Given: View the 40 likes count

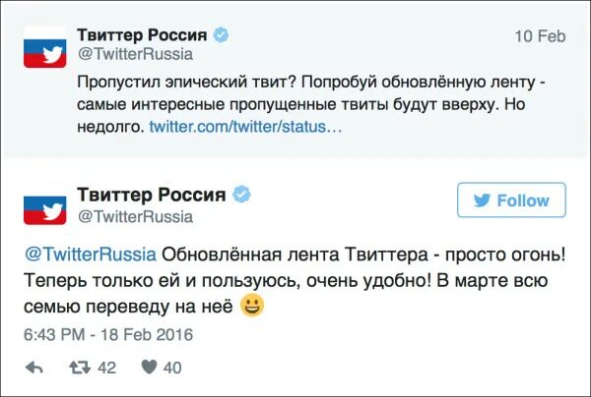Looking at the screenshot, I should pyautogui.click(x=171, y=369).
